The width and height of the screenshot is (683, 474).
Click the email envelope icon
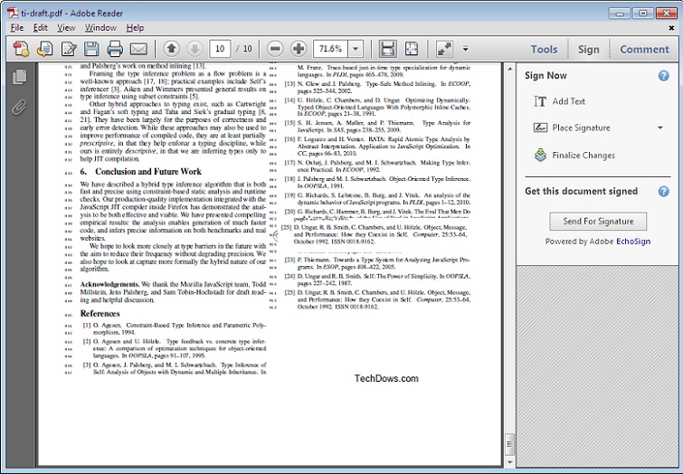click(x=138, y=49)
